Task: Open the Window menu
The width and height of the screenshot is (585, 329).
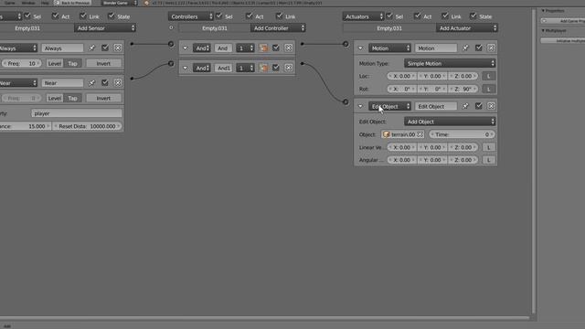Action: click(x=28, y=3)
